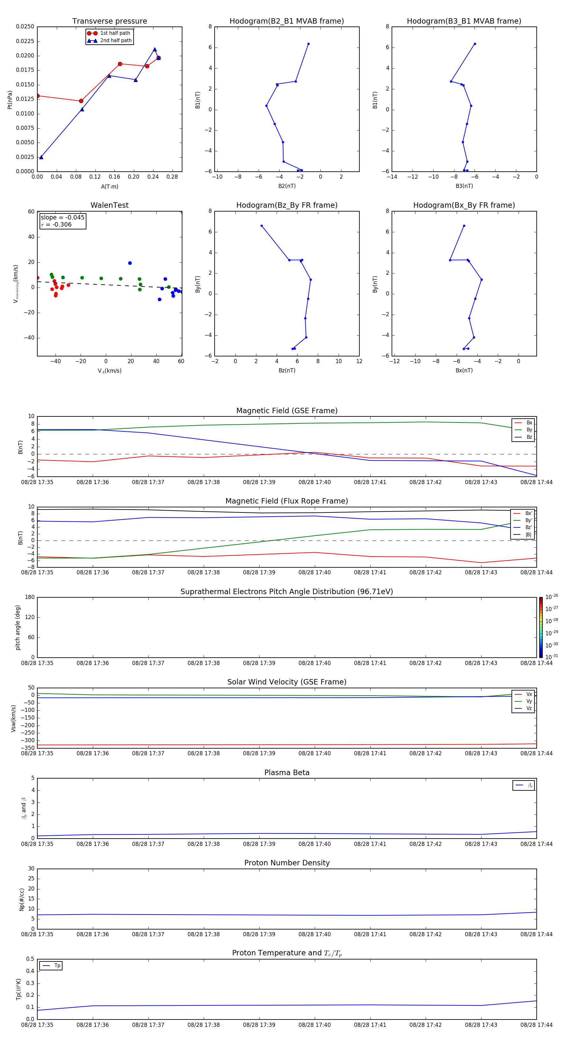Click the 'B2(nT)' x-axis label
The width and height of the screenshot is (574, 1053).
click(x=287, y=186)
